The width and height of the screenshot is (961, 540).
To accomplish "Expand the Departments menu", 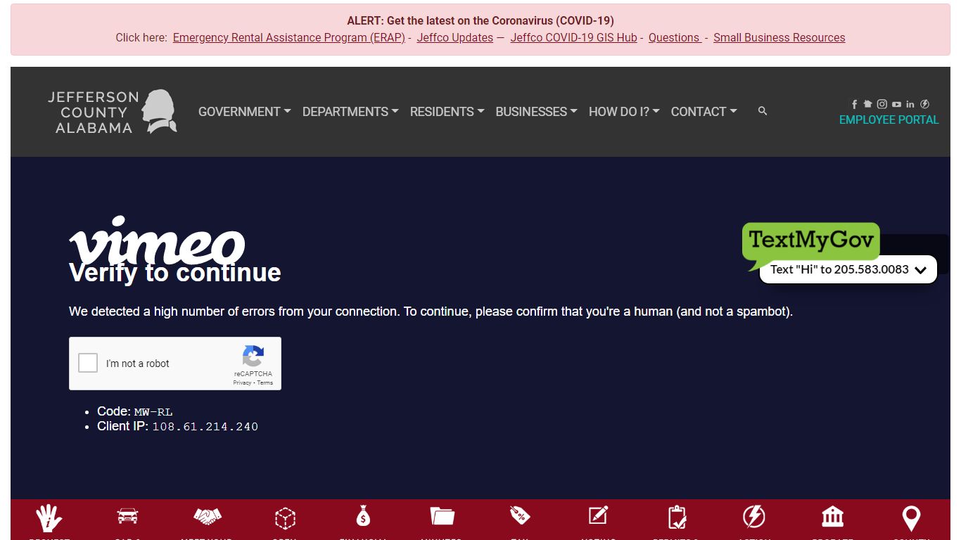I will click(x=350, y=112).
